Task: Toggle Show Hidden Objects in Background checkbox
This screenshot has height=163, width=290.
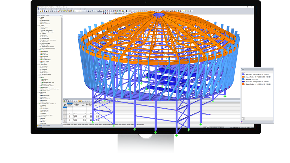Action: pyautogui.click(x=40, y=89)
